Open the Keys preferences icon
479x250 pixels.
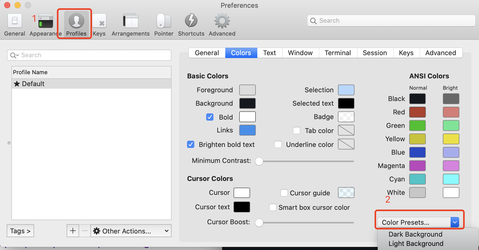[x=99, y=24]
